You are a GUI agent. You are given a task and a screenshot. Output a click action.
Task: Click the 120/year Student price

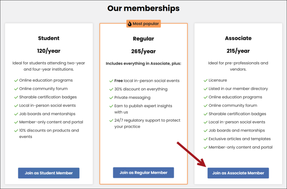[x=49, y=51]
